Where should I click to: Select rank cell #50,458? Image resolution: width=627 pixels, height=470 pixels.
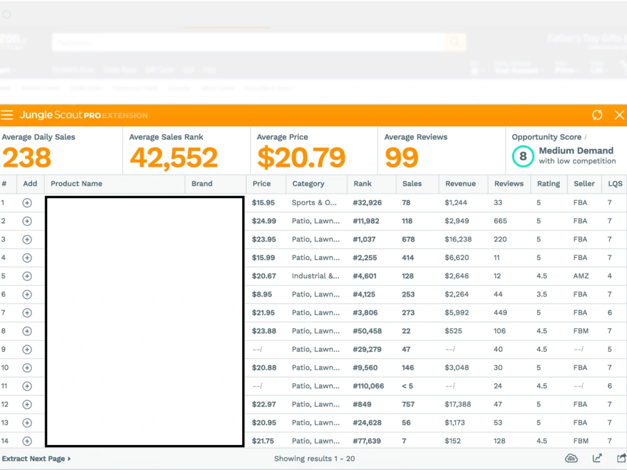click(367, 331)
